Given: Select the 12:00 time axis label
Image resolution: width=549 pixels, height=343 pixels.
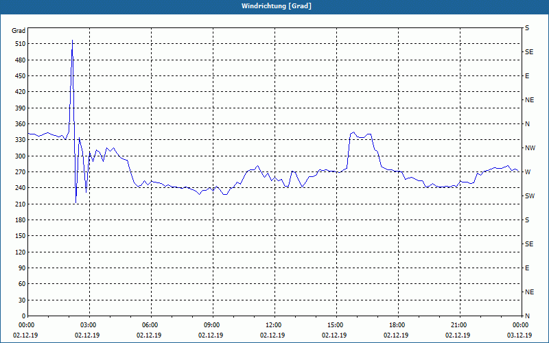Looking at the screenshot, I should (273, 325).
